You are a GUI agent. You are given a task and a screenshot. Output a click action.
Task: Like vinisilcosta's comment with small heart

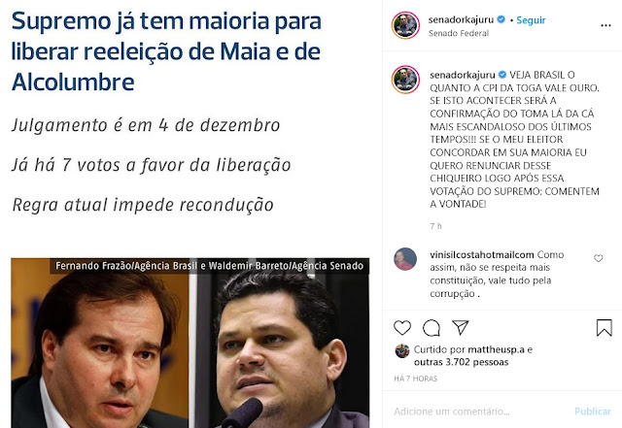tap(599, 258)
